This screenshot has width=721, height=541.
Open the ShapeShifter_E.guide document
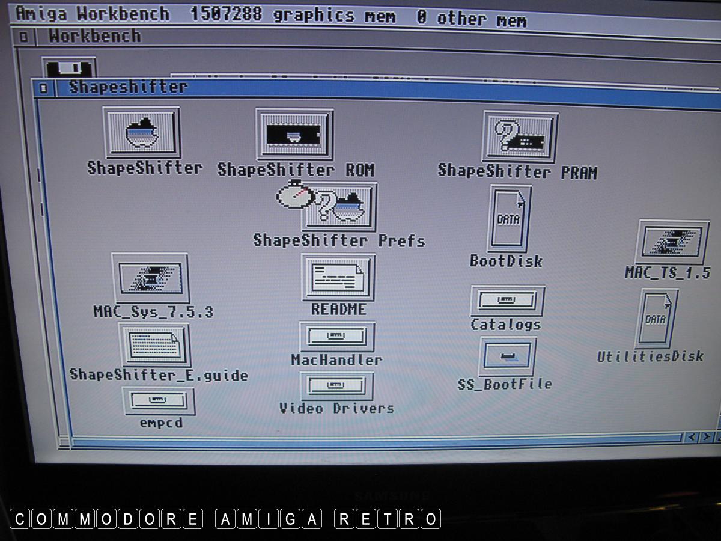coord(154,344)
